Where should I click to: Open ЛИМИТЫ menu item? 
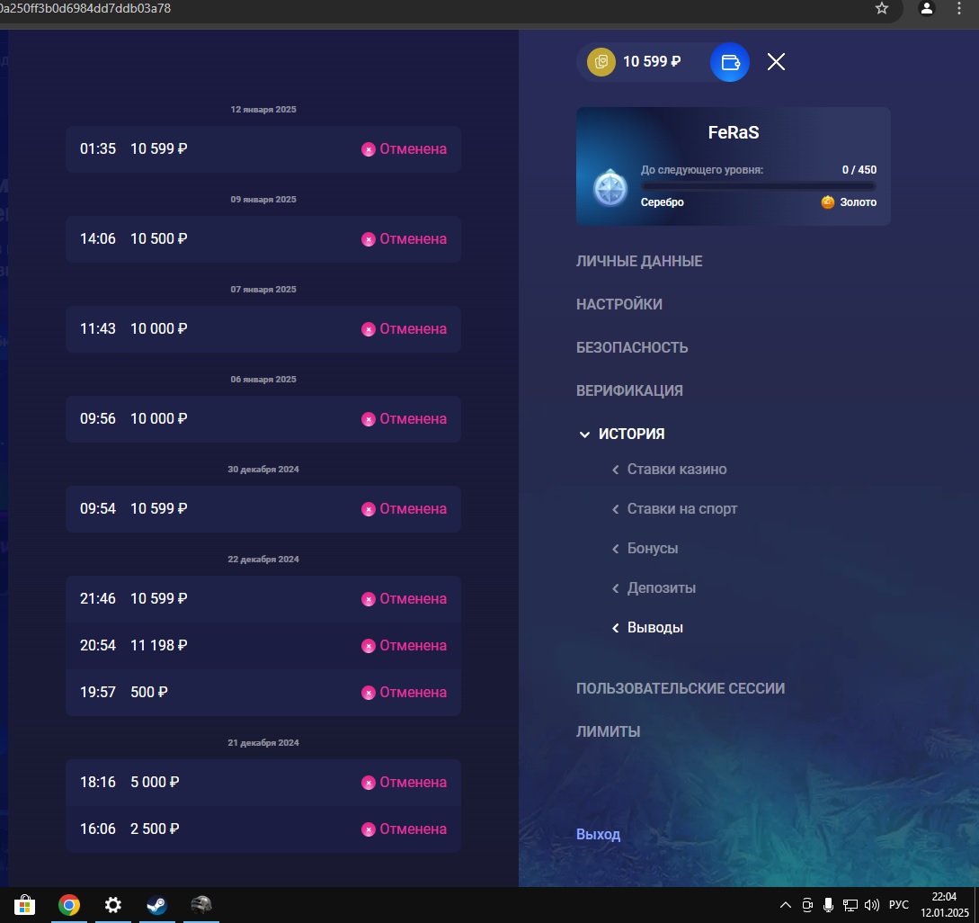tap(608, 731)
